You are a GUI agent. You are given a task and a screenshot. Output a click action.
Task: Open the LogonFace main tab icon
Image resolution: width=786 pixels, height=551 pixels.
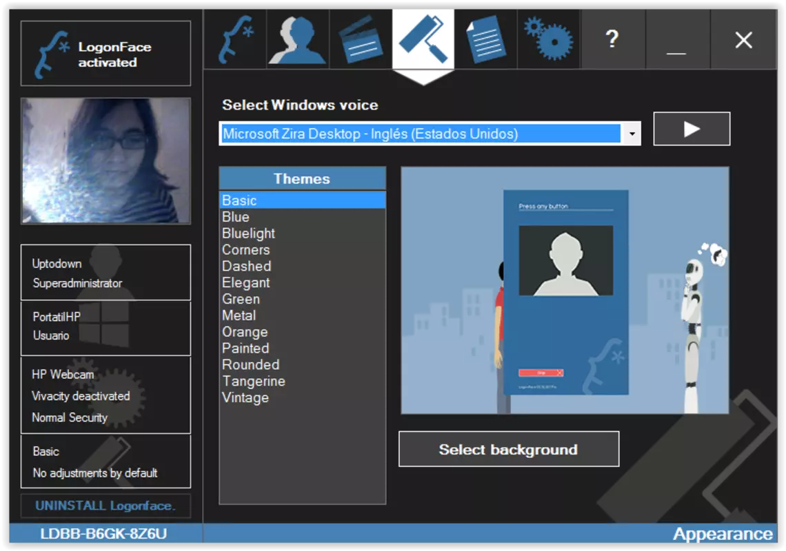[235, 39]
